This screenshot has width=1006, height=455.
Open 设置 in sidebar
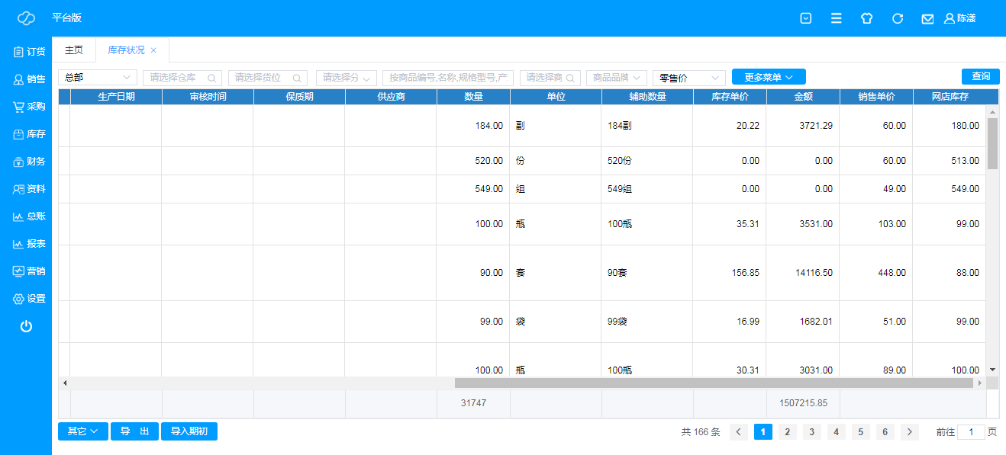(x=29, y=299)
